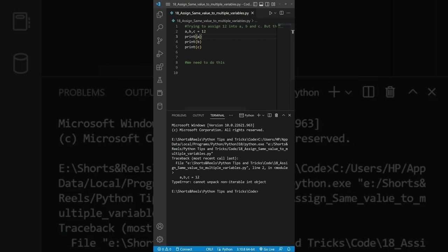Viewport: 448px width, 252px height.
Task: Click the 'print(b)' line in editor
Action: click(193, 42)
